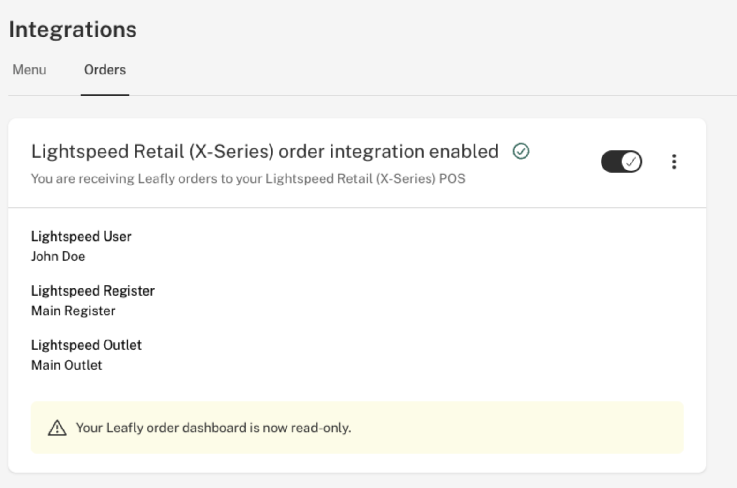Click the word 'POS' in the description
Viewport: 737px width, 488px height.
pos(452,178)
